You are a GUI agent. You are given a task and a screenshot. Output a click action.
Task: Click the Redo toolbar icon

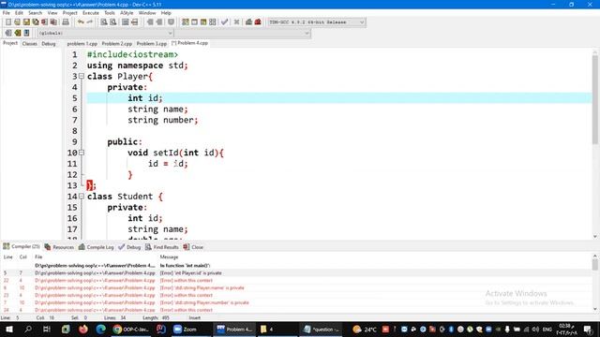tap(90, 22)
